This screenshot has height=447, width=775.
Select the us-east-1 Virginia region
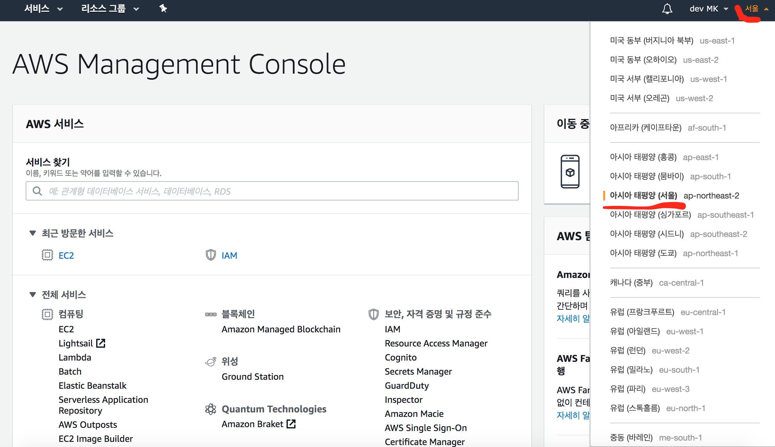coord(672,41)
